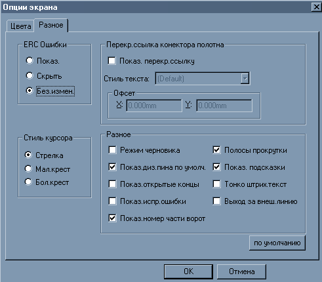Close the Опции экрана dialog

[x=316, y=7]
